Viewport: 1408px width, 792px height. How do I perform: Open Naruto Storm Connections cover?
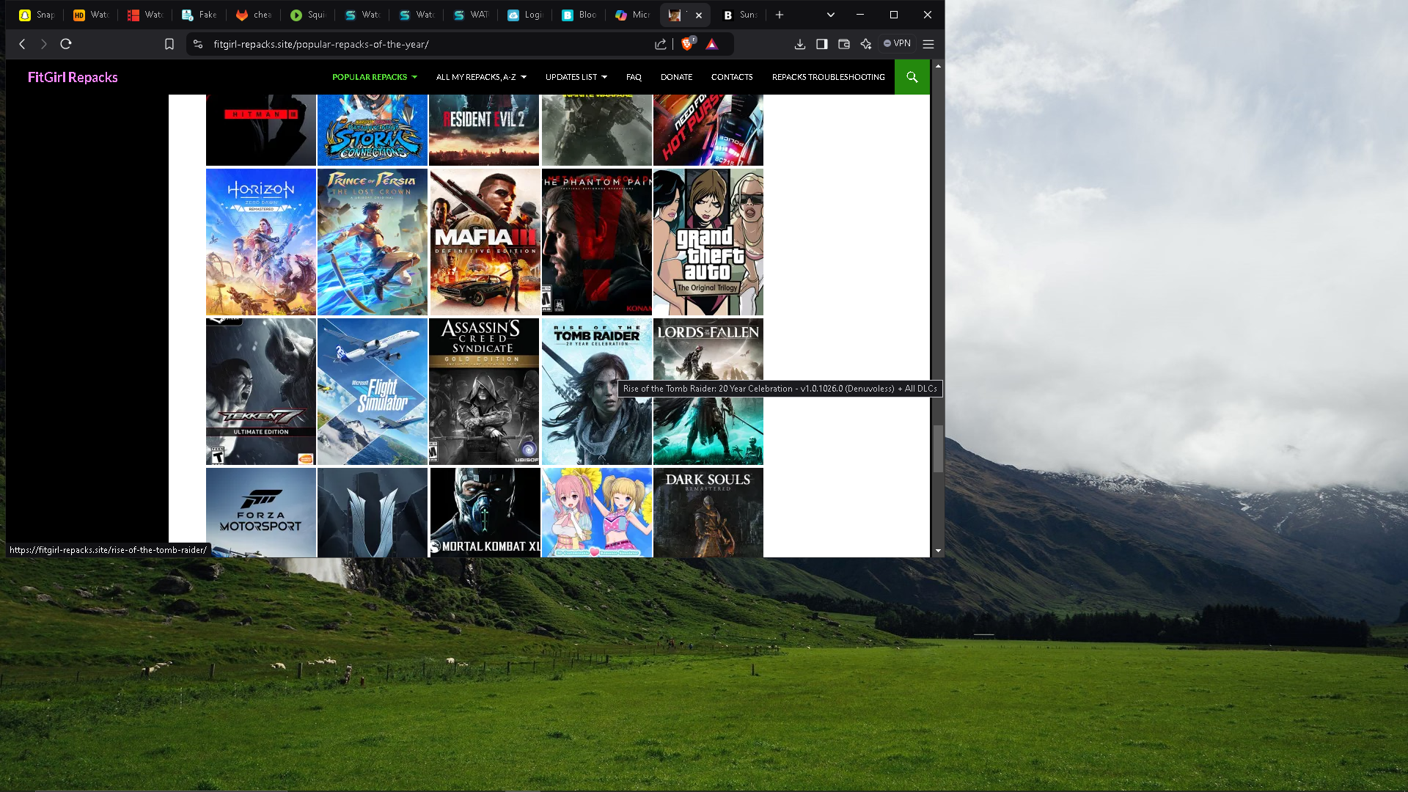[373, 130]
